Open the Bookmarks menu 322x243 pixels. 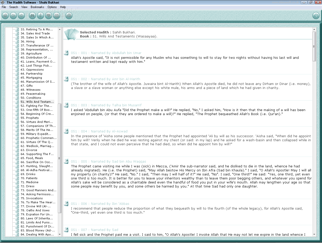[x=37, y=7]
